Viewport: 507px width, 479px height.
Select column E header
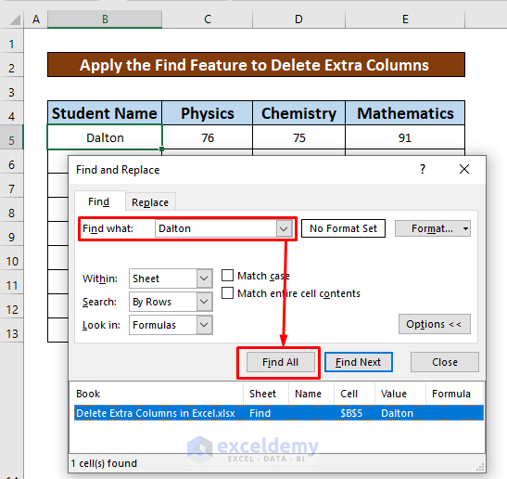[x=405, y=19]
